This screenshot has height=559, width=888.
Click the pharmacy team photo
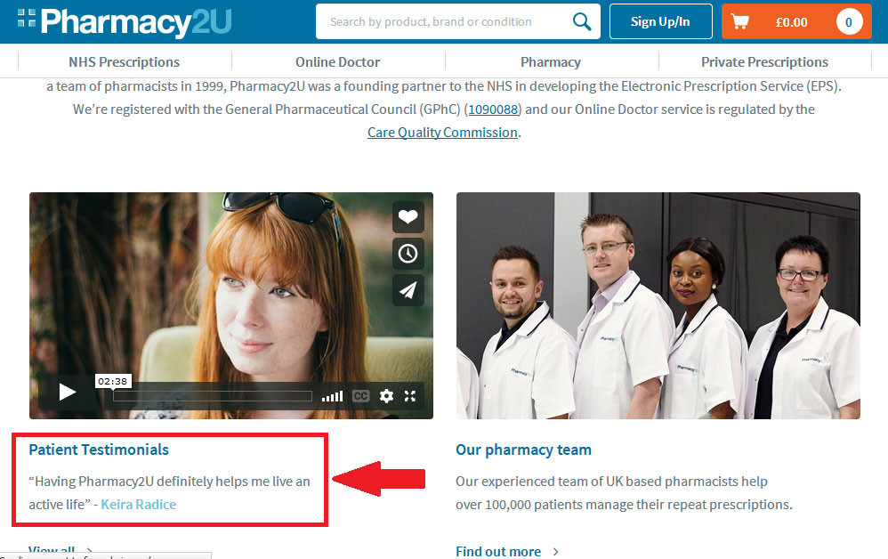pos(658,306)
